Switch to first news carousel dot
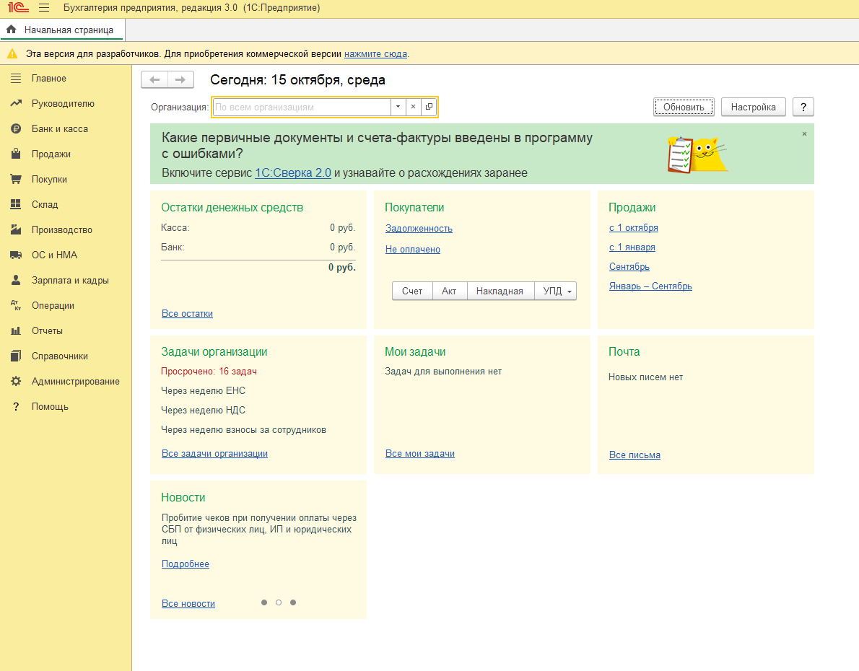The image size is (859, 671). 264,602
